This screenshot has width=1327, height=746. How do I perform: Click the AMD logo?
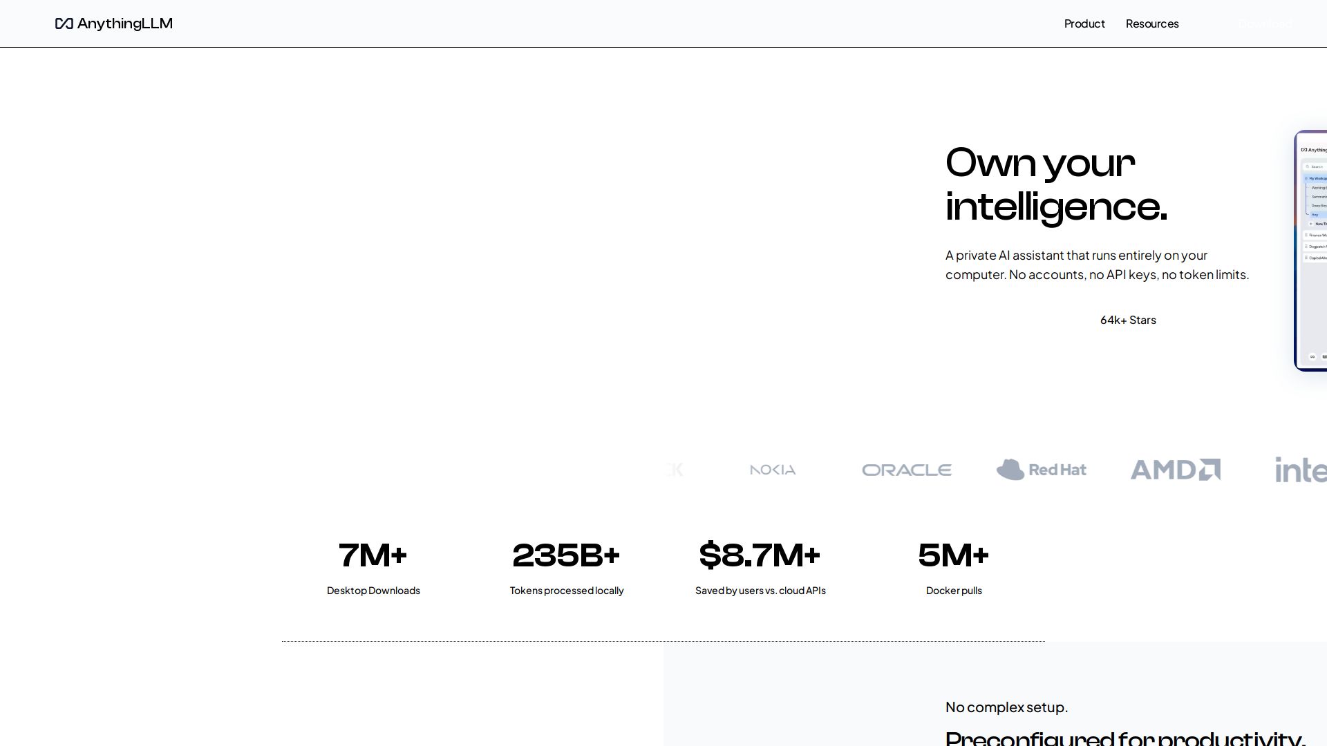[x=1175, y=470]
